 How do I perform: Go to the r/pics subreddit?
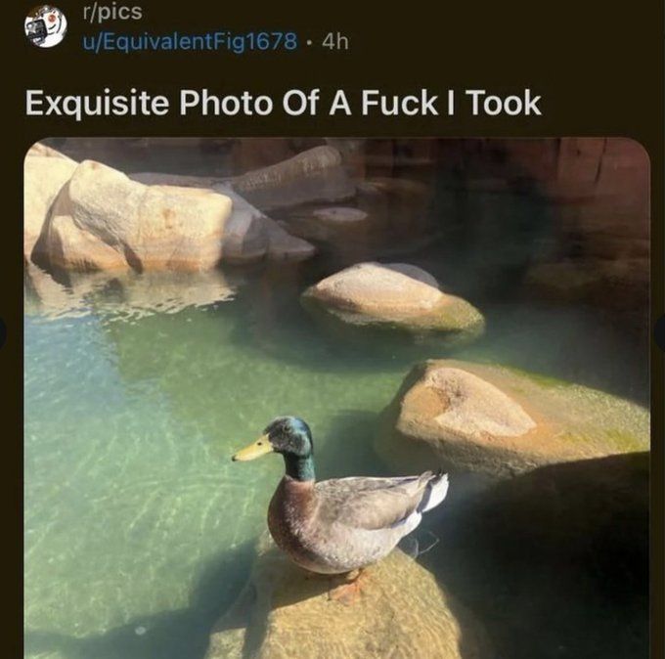pyautogui.click(x=112, y=13)
